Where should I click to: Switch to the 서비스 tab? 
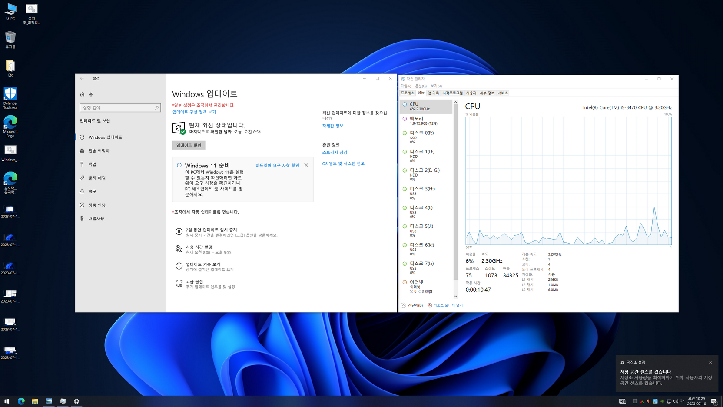coord(503,93)
